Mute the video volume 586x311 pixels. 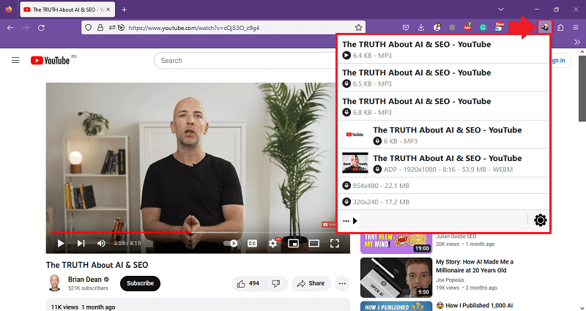coord(101,244)
